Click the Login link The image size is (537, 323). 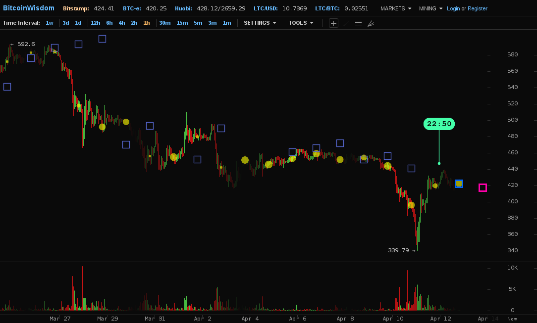point(453,8)
